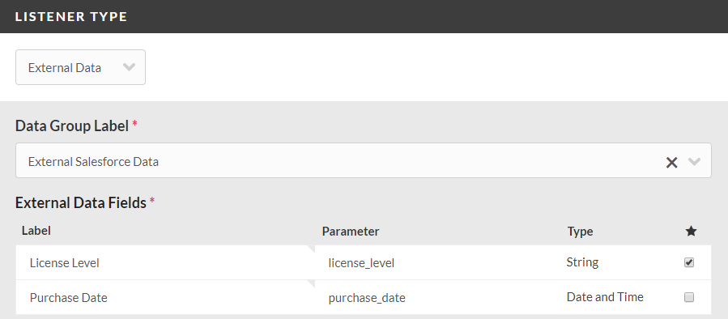Click the Label column header
This screenshot has height=319, width=728.
click(36, 231)
